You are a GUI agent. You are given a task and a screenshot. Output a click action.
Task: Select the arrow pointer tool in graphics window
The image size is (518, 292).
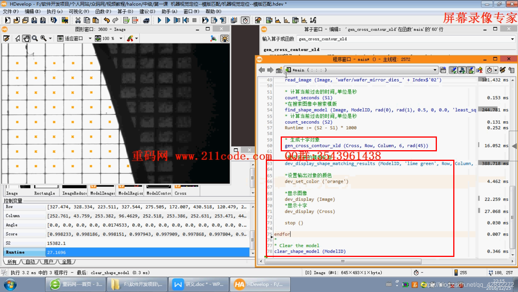click(18, 39)
